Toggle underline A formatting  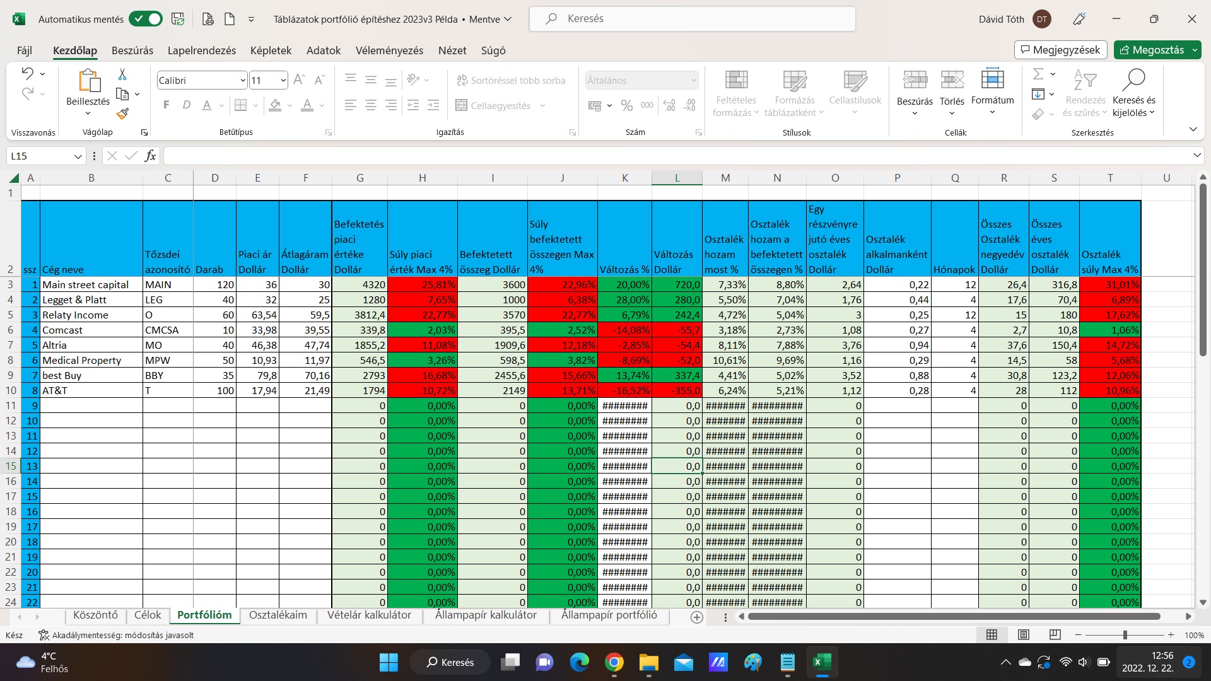(x=206, y=105)
